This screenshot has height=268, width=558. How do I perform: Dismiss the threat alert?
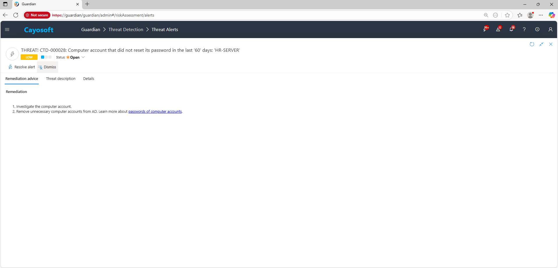click(x=47, y=67)
